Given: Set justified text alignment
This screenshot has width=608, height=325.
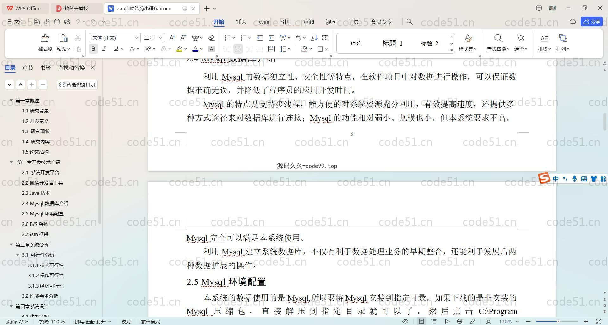Looking at the screenshot, I should click(260, 49).
